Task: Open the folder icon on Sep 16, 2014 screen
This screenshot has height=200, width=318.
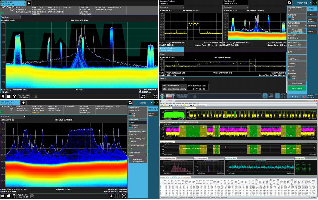Action: (9, 96)
